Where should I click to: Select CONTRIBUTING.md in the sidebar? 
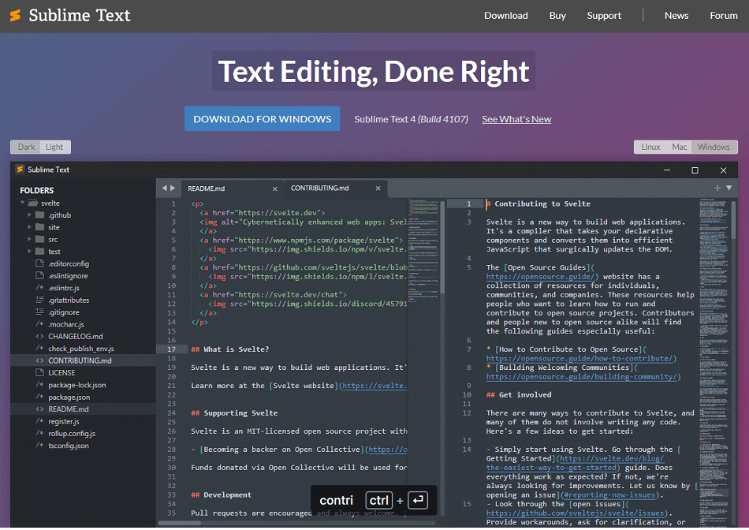tap(83, 360)
